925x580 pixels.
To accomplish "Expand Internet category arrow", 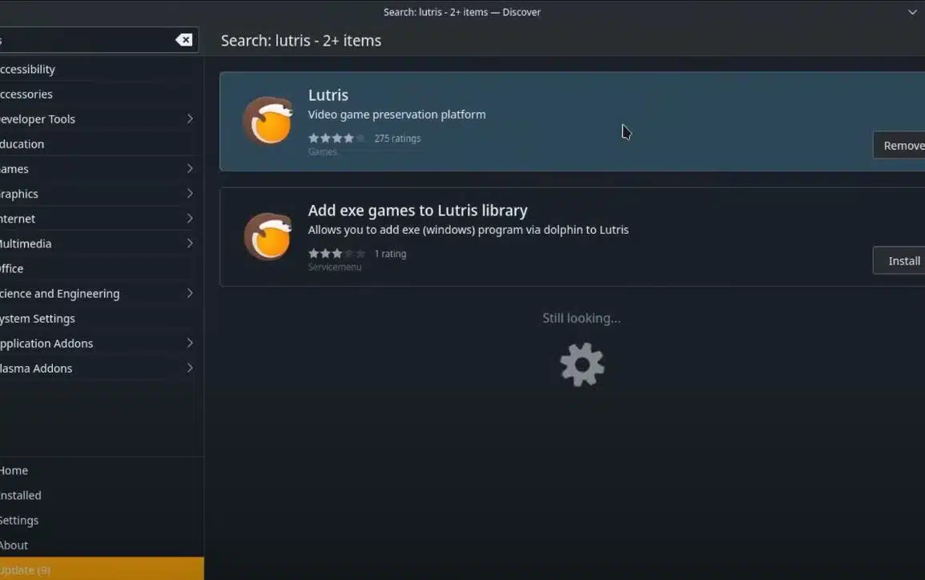I will tap(189, 219).
